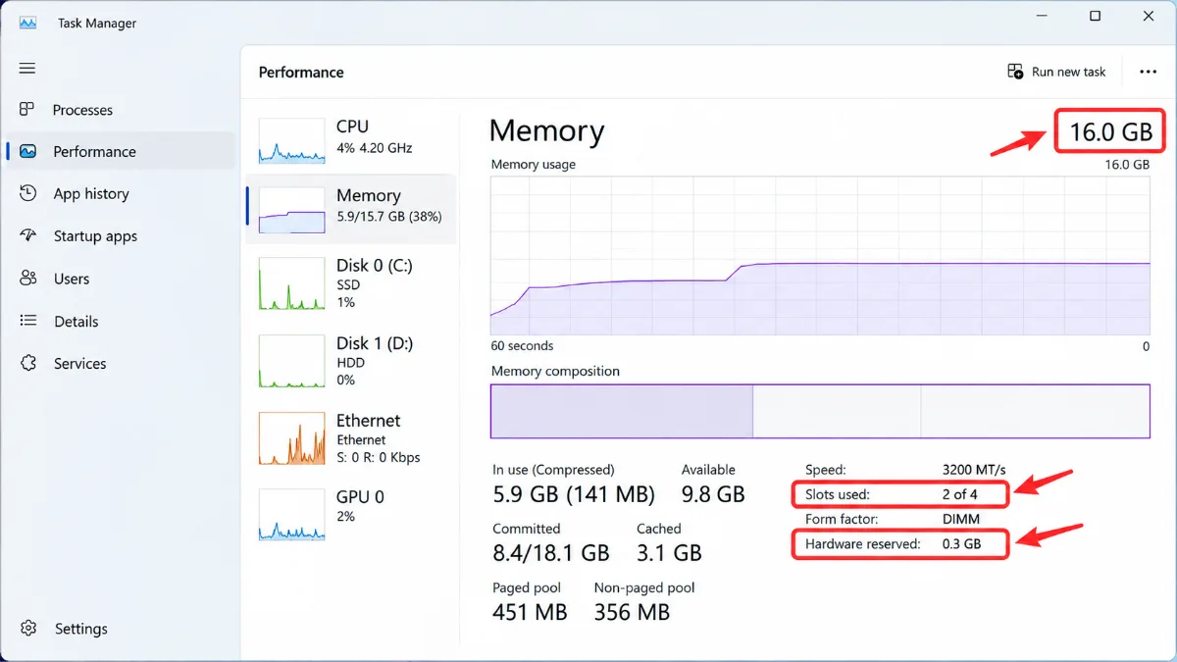
Task: Select the GPU 0 graph thumbnail
Action: (x=291, y=515)
